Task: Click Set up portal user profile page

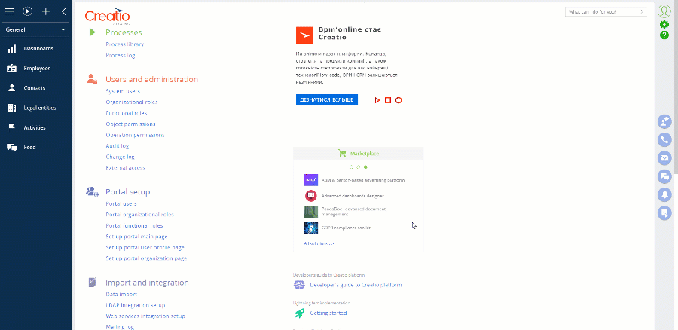Action: [x=145, y=248]
